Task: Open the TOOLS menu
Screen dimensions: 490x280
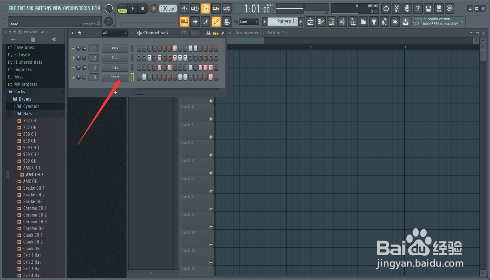Action: 85,8
